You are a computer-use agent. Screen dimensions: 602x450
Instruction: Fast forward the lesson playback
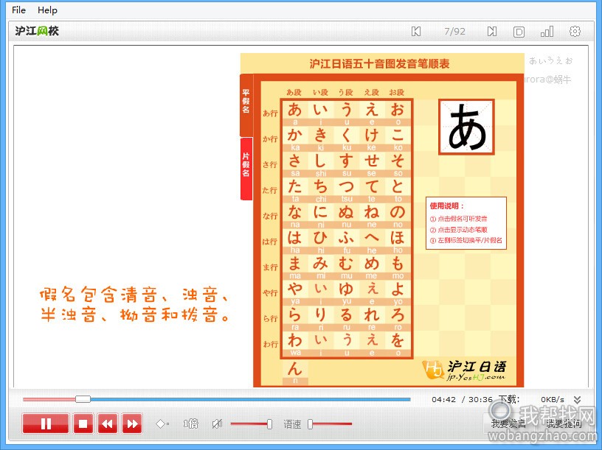[x=132, y=423]
